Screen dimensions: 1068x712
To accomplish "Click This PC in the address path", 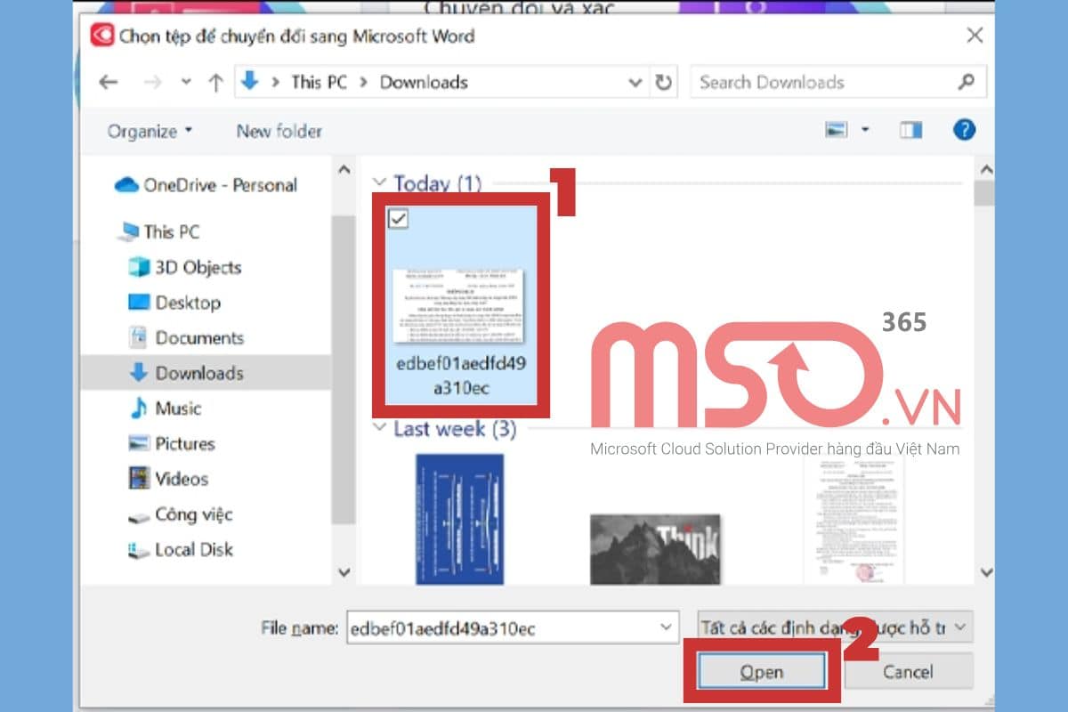I will click(x=319, y=82).
